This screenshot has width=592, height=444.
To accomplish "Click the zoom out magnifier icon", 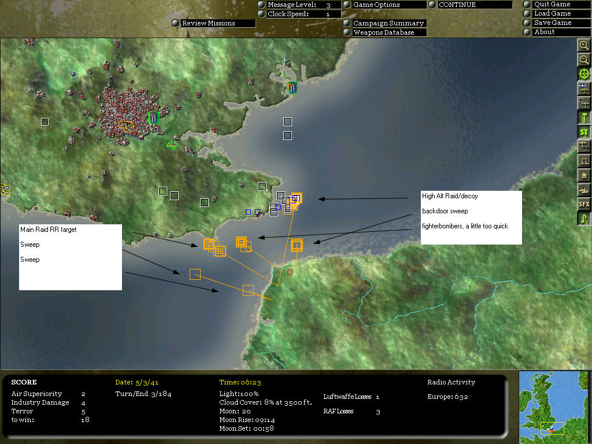I will click(x=584, y=60).
